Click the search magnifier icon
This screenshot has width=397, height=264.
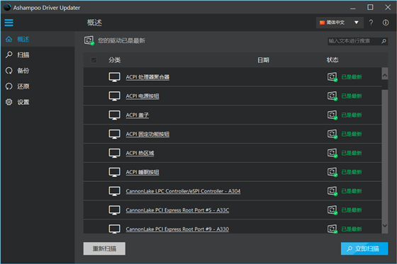coord(384,41)
